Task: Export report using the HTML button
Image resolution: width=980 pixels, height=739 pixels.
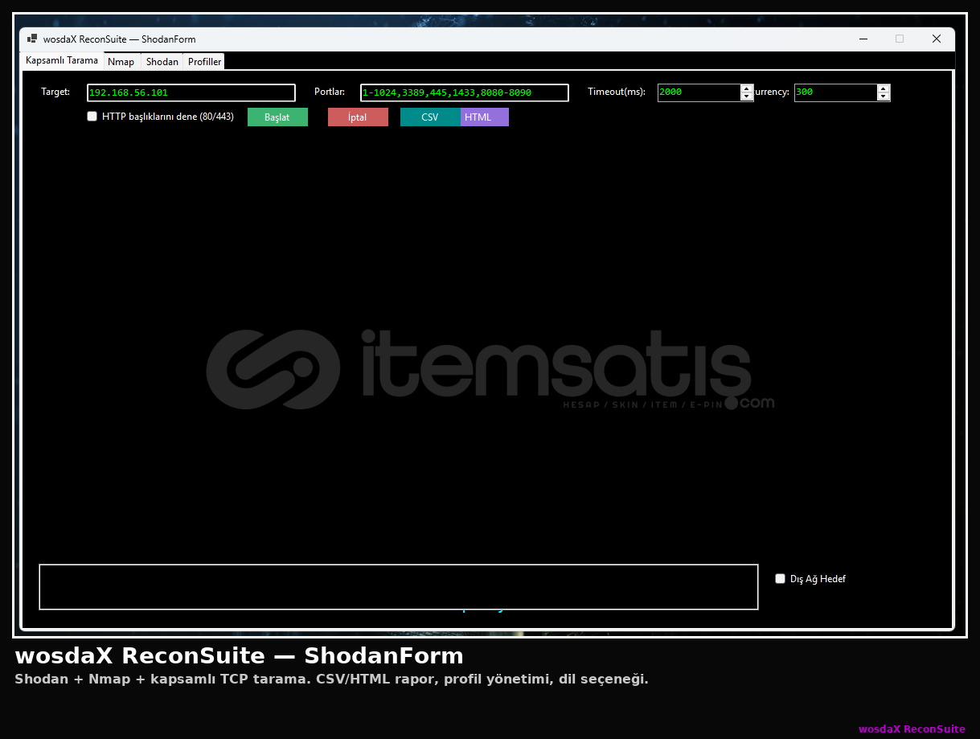Action: coord(485,117)
